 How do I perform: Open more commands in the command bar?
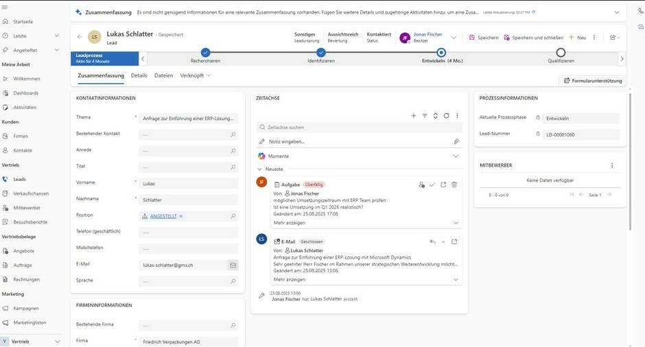594,38
